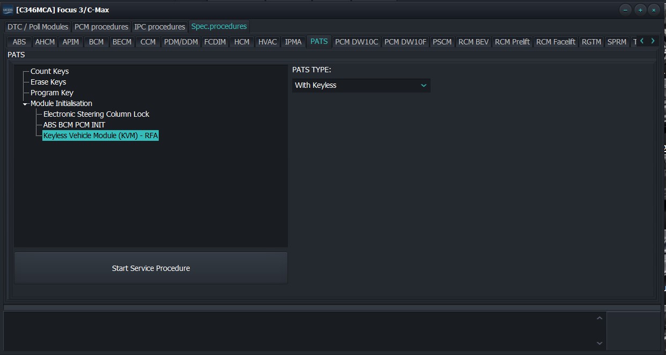The width and height of the screenshot is (666, 355).
Task: Choose Program Key in the tree
Action: (x=52, y=93)
